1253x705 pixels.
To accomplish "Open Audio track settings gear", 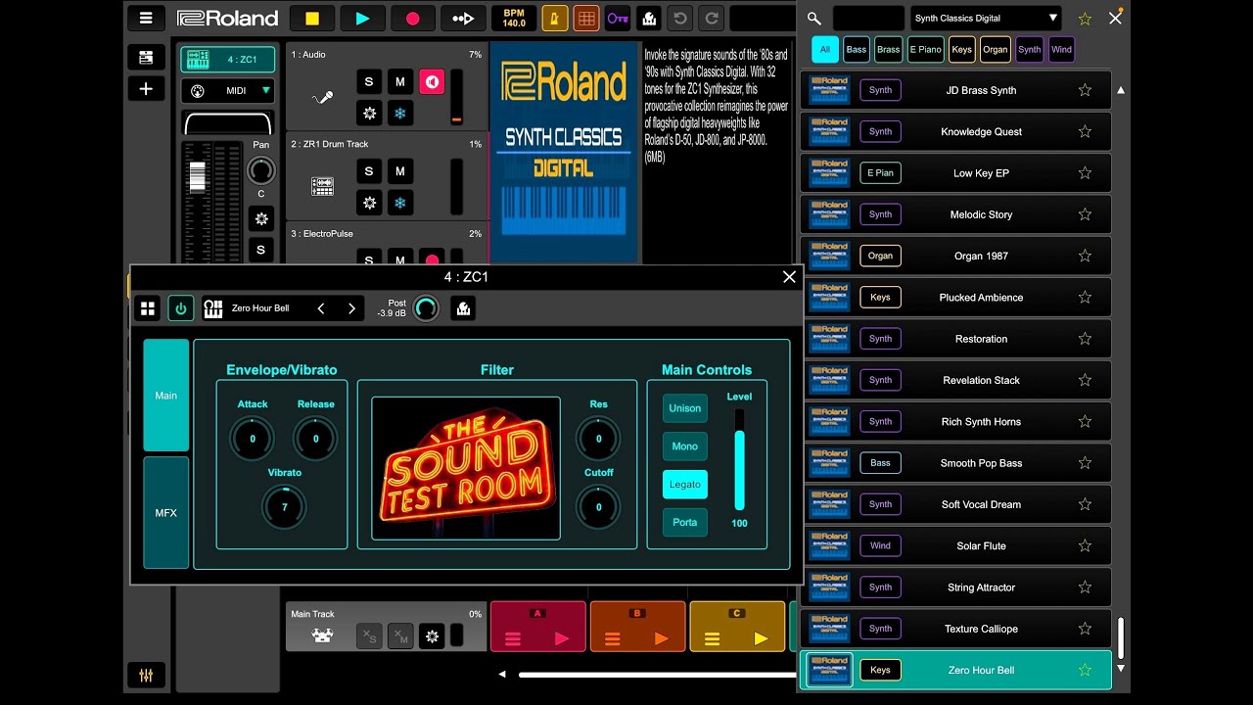I will (369, 114).
